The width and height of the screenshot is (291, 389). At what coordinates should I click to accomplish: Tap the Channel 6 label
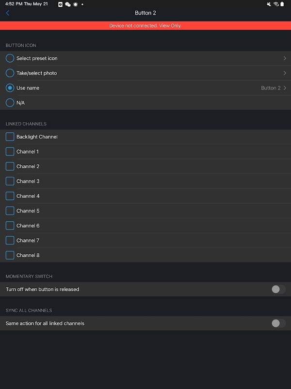(28, 226)
